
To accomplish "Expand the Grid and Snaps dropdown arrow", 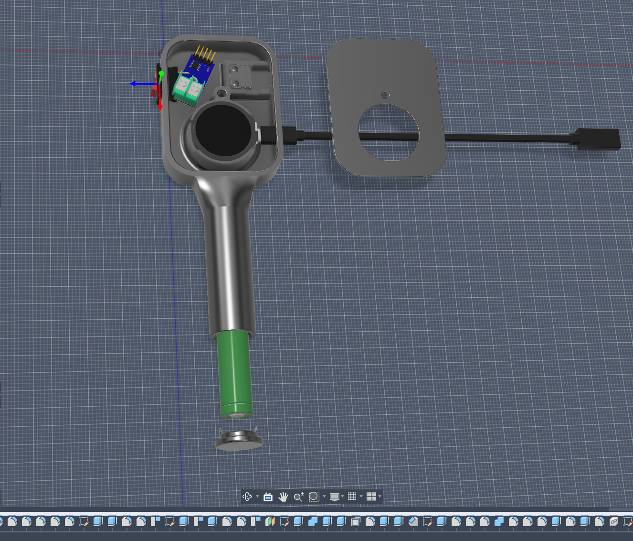I will coord(361,497).
